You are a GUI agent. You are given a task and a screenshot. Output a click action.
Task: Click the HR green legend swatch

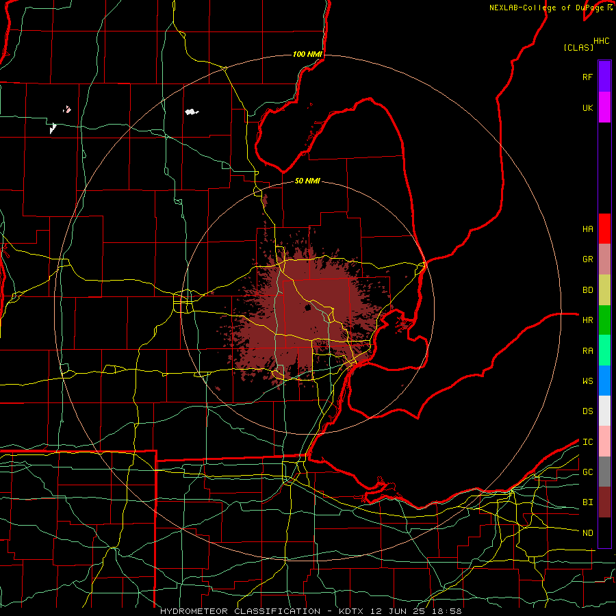pyautogui.click(x=604, y=320)
